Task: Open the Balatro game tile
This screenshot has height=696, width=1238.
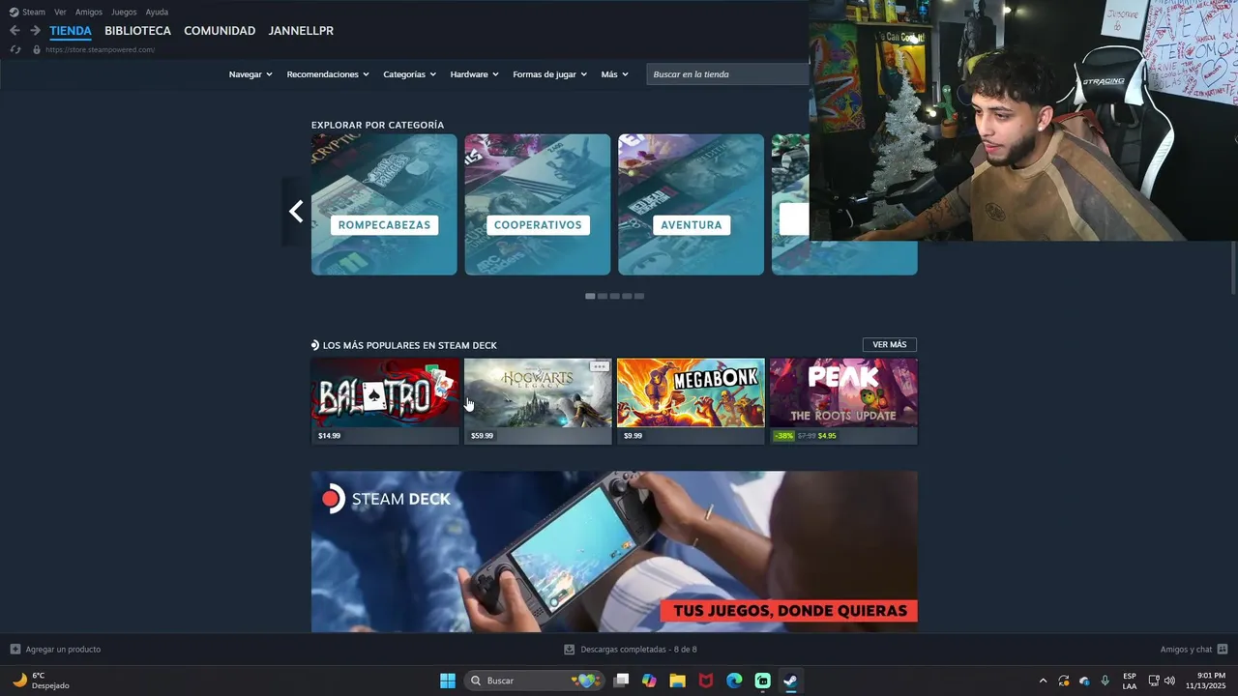Action: pos(385,402)
